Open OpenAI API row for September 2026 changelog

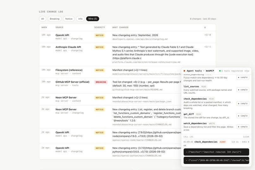(x=127, y=37)
